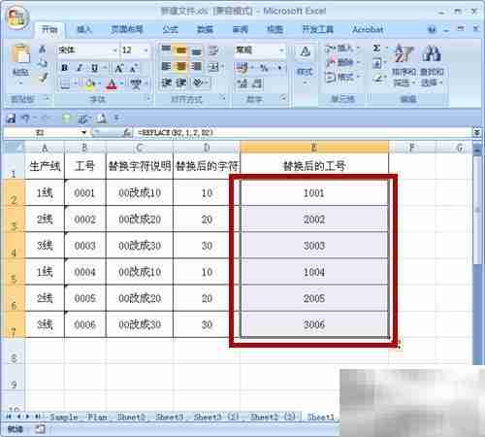
Task: Click Increase Indent icon
Action: pos(181,83)
